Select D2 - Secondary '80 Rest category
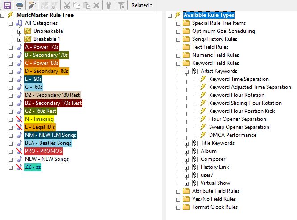 pyautogui.click(x=52, y=95)
